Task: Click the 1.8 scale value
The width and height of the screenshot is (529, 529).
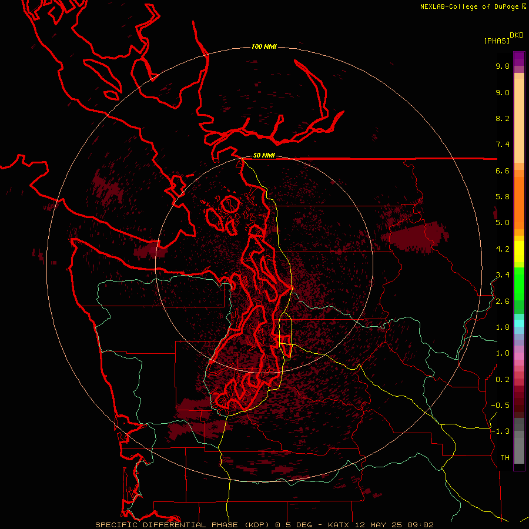Action: (x=503, y=327)
